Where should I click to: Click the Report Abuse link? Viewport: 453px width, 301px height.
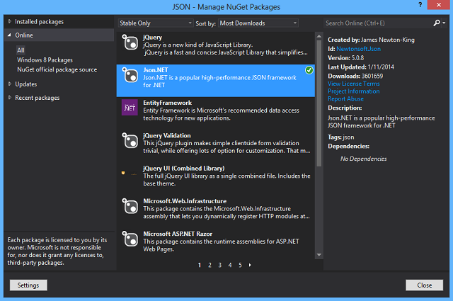pyautogui.click(x=346, y=98)
